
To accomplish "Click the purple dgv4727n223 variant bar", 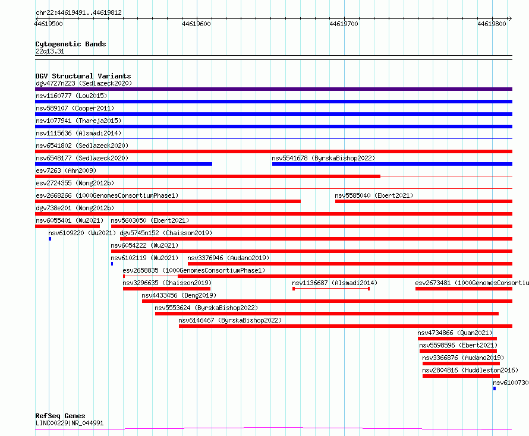I will pyautogui.click(x=273, y=89).
